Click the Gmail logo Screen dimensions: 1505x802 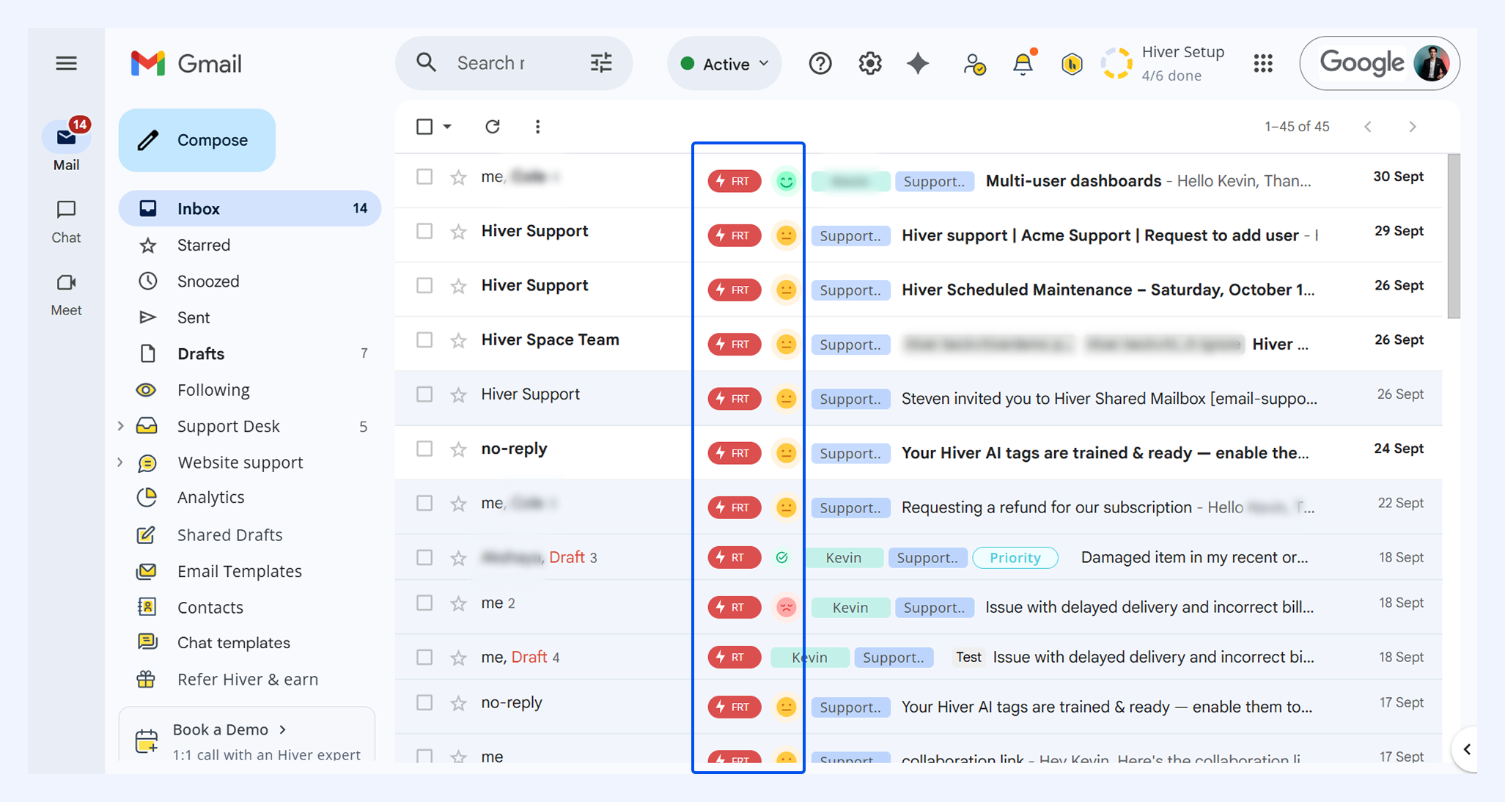[186, 64]
